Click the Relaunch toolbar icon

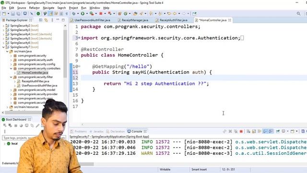(x=110, y=13)
